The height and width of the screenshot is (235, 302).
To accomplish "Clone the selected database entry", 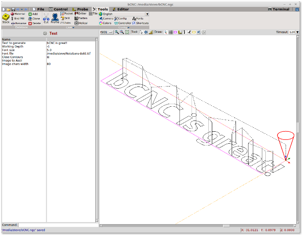I will click(34, 19).
